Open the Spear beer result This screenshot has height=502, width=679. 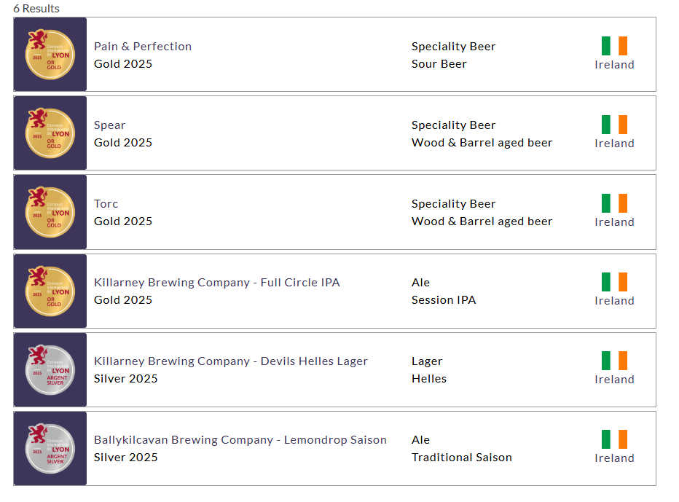coord(110,125)
